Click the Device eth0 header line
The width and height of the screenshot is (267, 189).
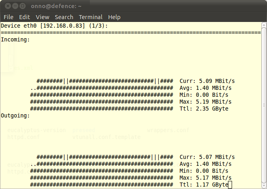point(54,26)
